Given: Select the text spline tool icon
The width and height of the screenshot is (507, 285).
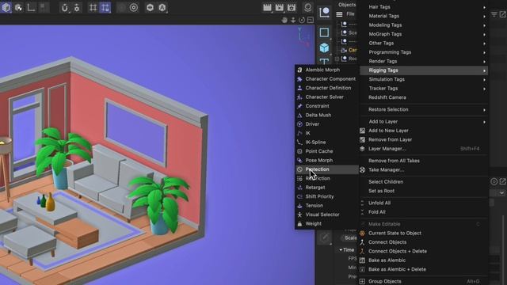Looking at the screenshot, I should click(324, 62).
